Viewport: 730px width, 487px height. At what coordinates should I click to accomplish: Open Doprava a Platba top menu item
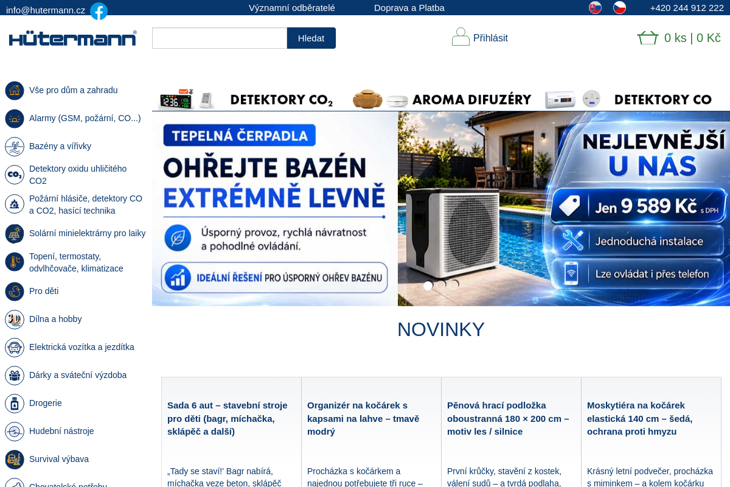[409, 8]
